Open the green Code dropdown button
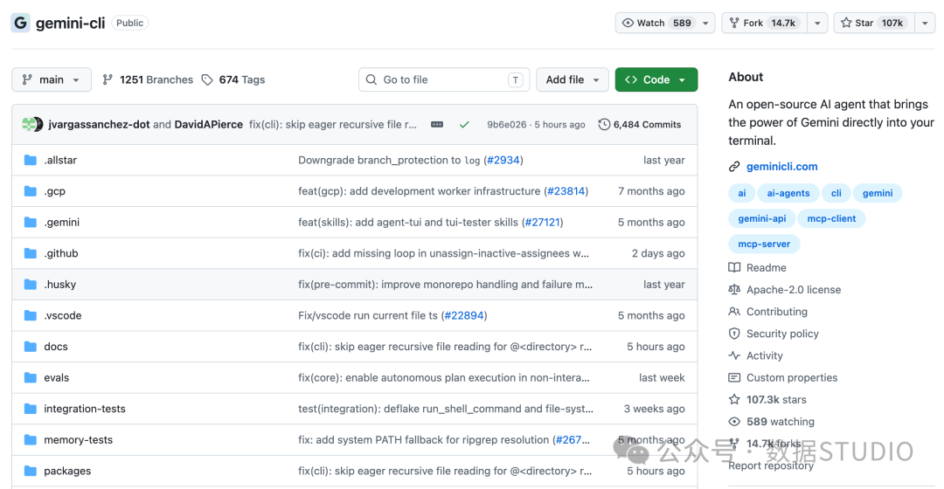The height and width of the screenshot is (489, 944). click(x=656, y=79)
